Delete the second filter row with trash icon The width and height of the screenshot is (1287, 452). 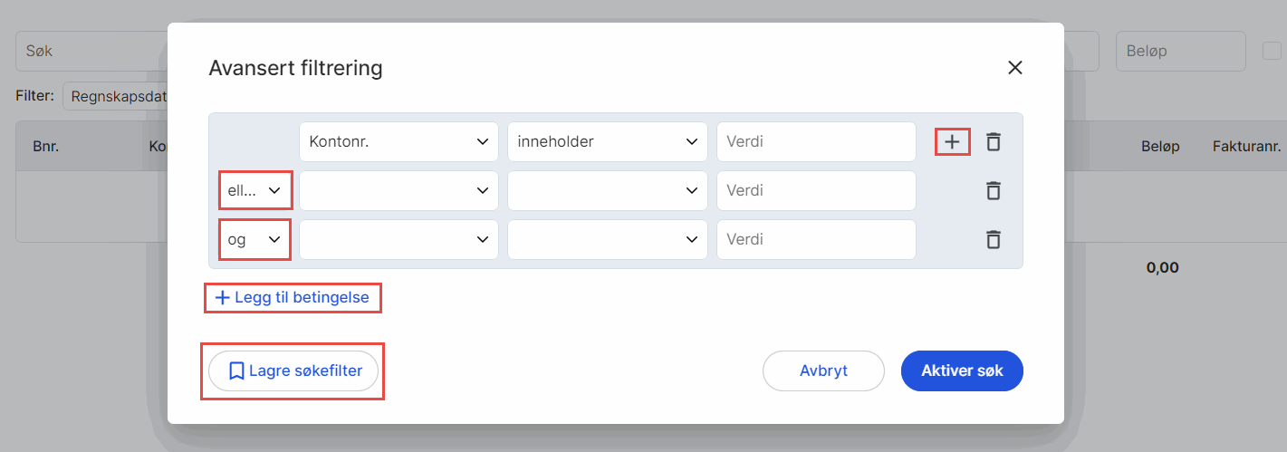click(994, 191)
